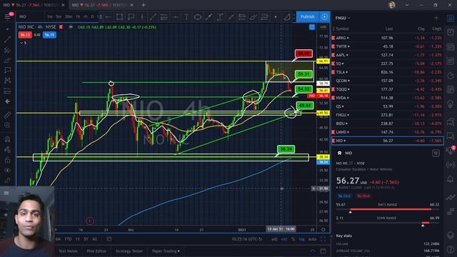Expand the Key stats section
This screenshot has height=257, width=457.
coord(344,236)
